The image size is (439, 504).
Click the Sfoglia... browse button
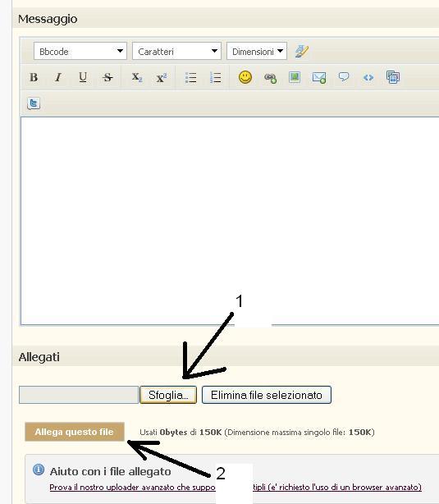[168, 395]
